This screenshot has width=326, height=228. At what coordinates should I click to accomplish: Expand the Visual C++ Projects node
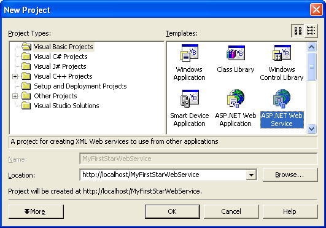(15, 76)
